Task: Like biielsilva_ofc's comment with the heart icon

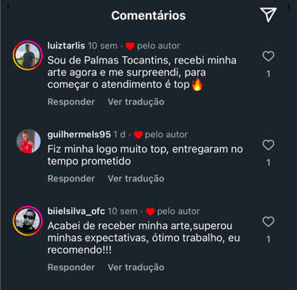Action: coord(268,222)
